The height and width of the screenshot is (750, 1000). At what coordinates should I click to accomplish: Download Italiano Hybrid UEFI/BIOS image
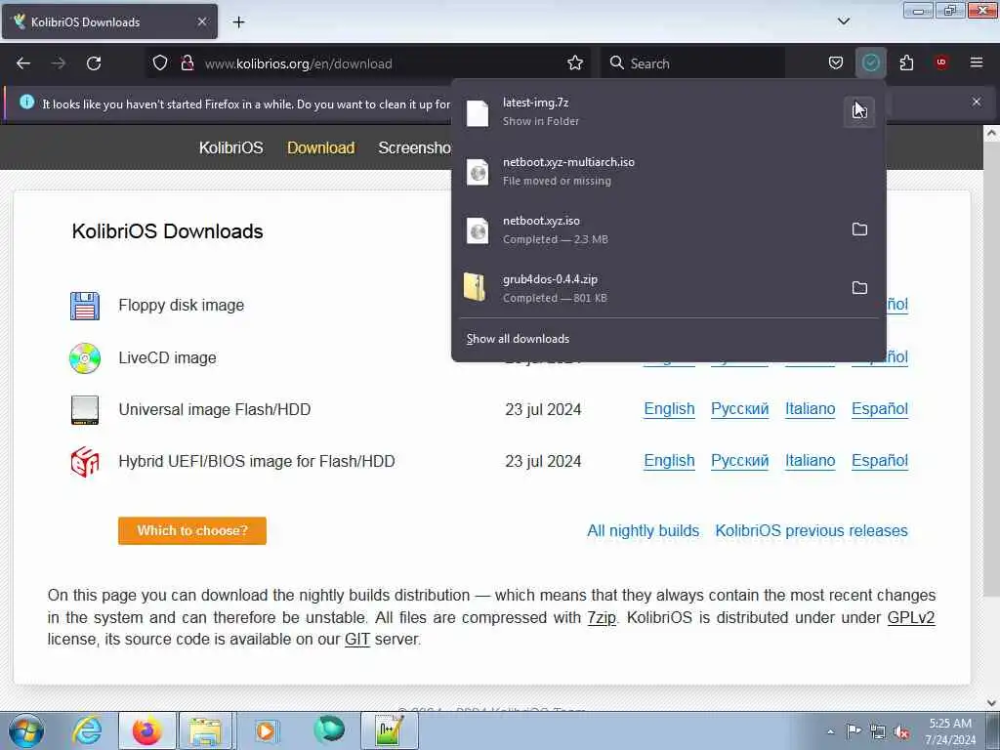click(810, 461)
